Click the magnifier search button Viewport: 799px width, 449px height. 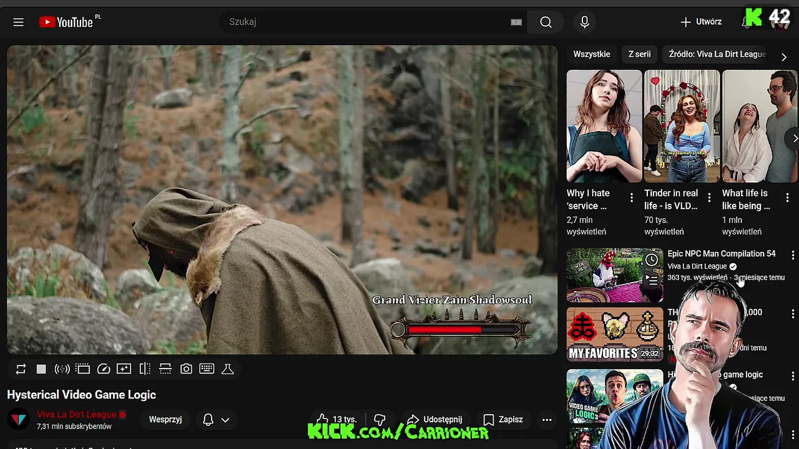click(x=546, y=22)
